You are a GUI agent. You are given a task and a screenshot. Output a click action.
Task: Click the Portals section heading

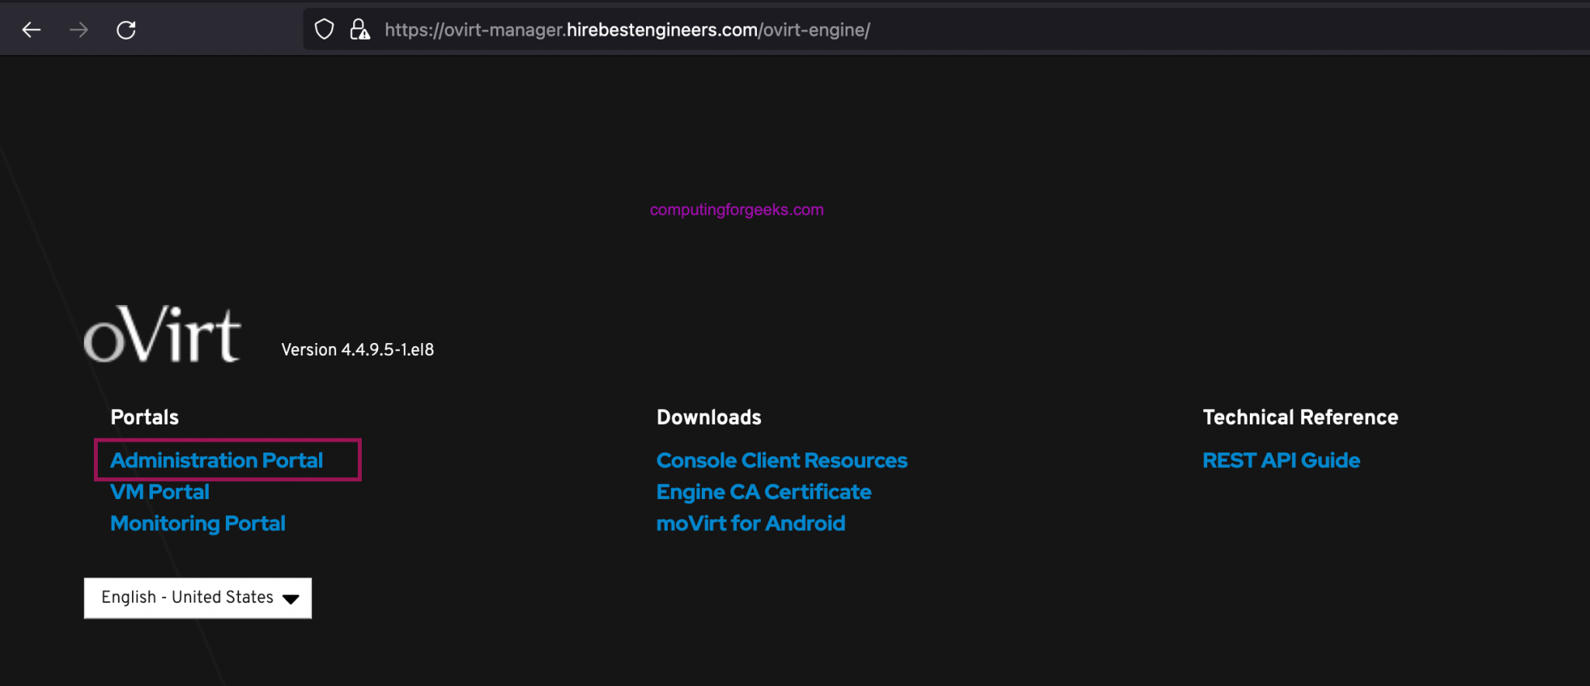(x=144, y=417)
